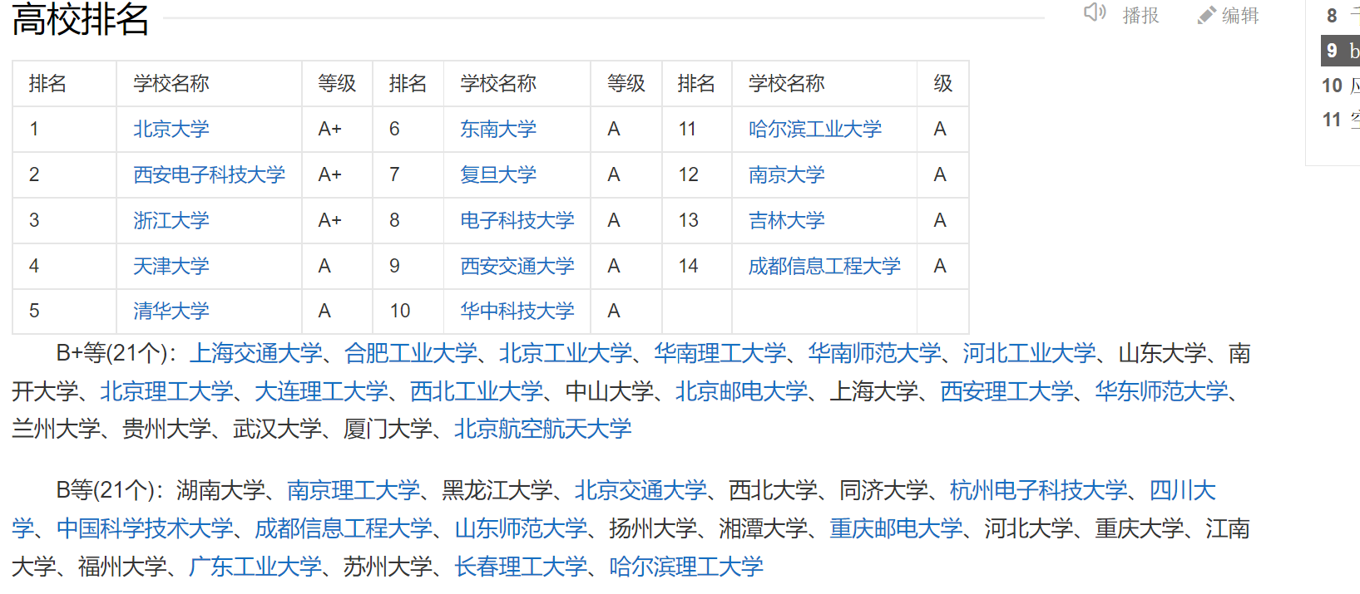Open the 吉林大学 link in the table
This screenshot has width=1360, height=594.
[x=787, y=220]
